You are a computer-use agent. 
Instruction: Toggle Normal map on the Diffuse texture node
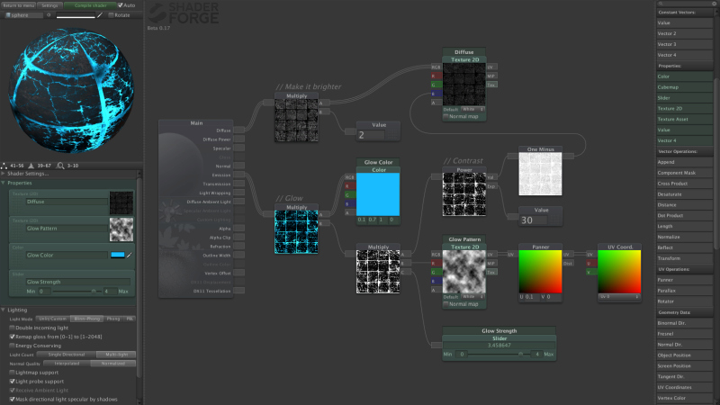[445, 117]
